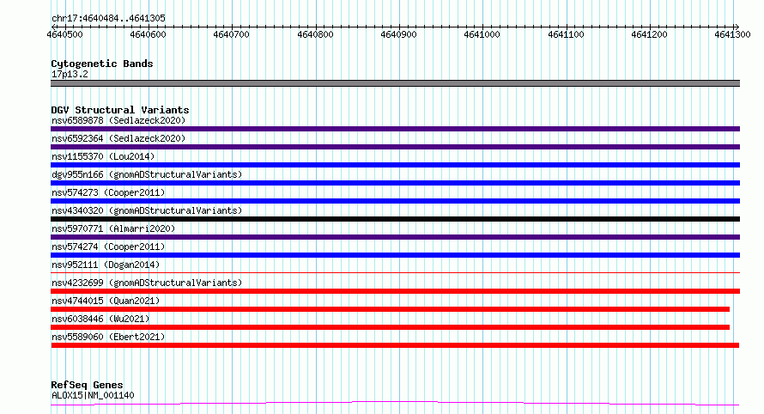Open the Cytogenetic Bands track title
Screen dimensions: 764x414
[x=102, y=64]
